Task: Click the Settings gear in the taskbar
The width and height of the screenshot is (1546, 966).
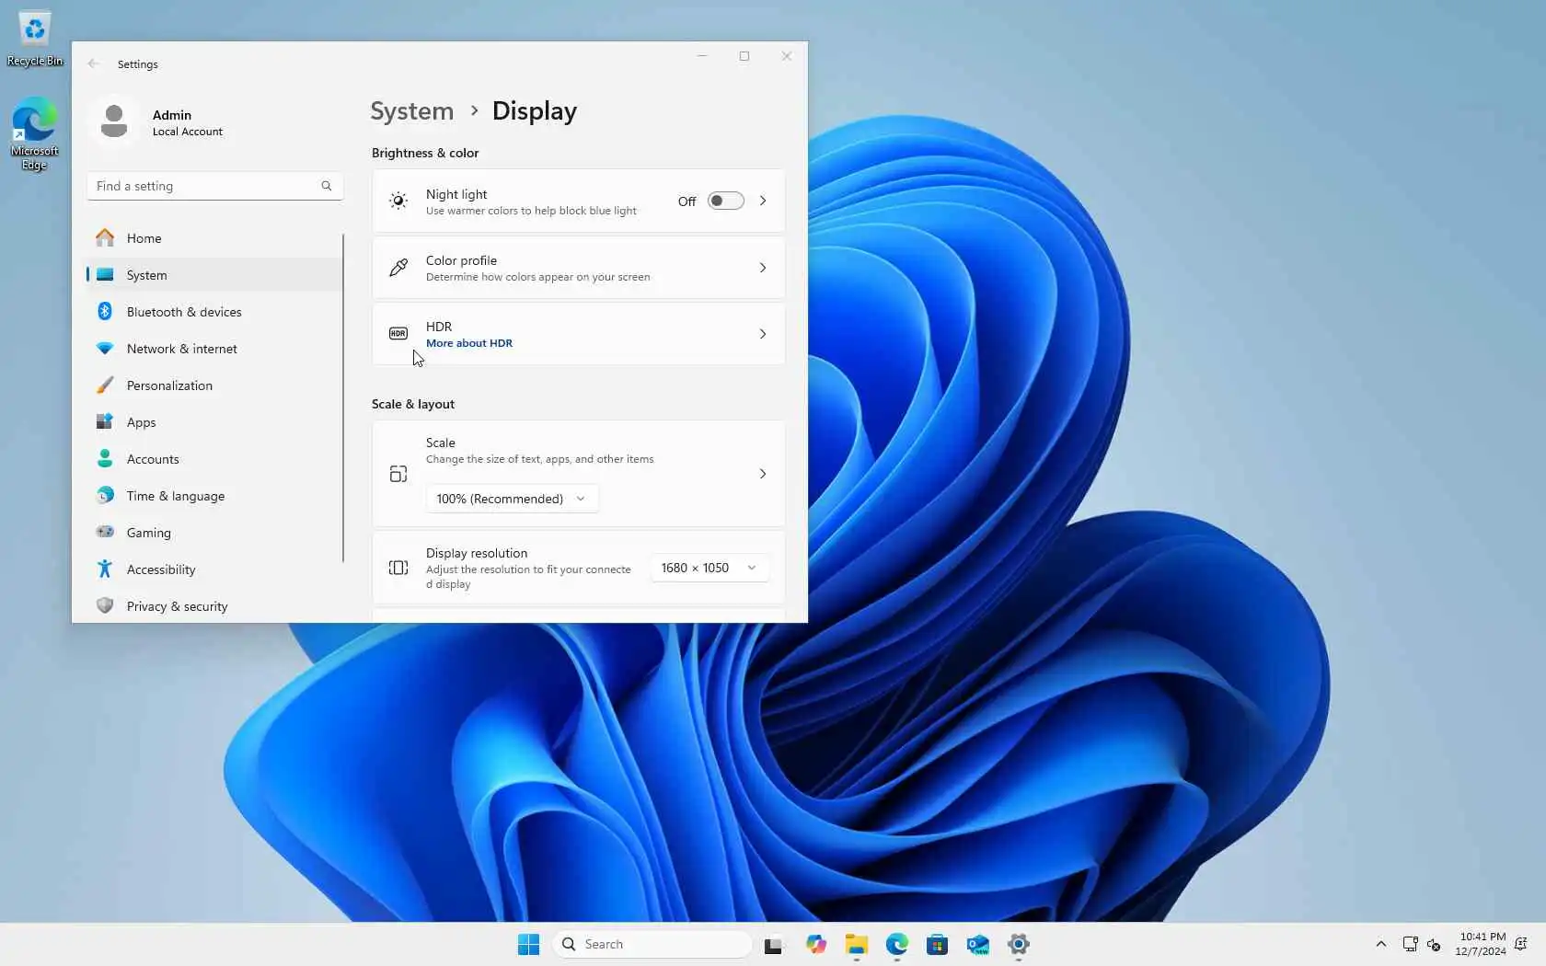Action: [1019, 944]
